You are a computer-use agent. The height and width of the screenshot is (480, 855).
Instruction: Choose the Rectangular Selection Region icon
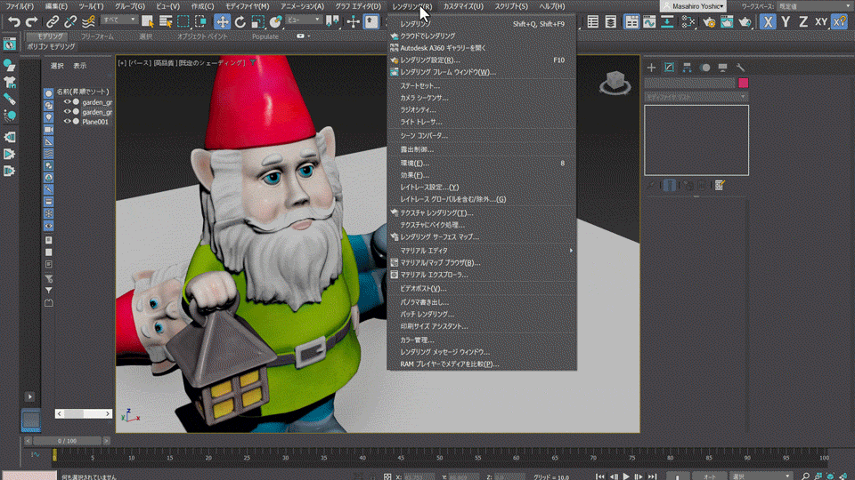pyautogui.click(x=183, y=21)
